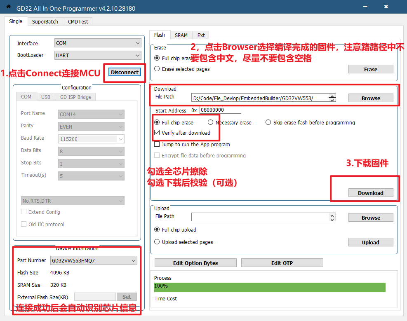Image resolution: width=407 pixels, height=321 pixels.
Task: Select Skip erase flash before programming
Action: pos(268,122)
